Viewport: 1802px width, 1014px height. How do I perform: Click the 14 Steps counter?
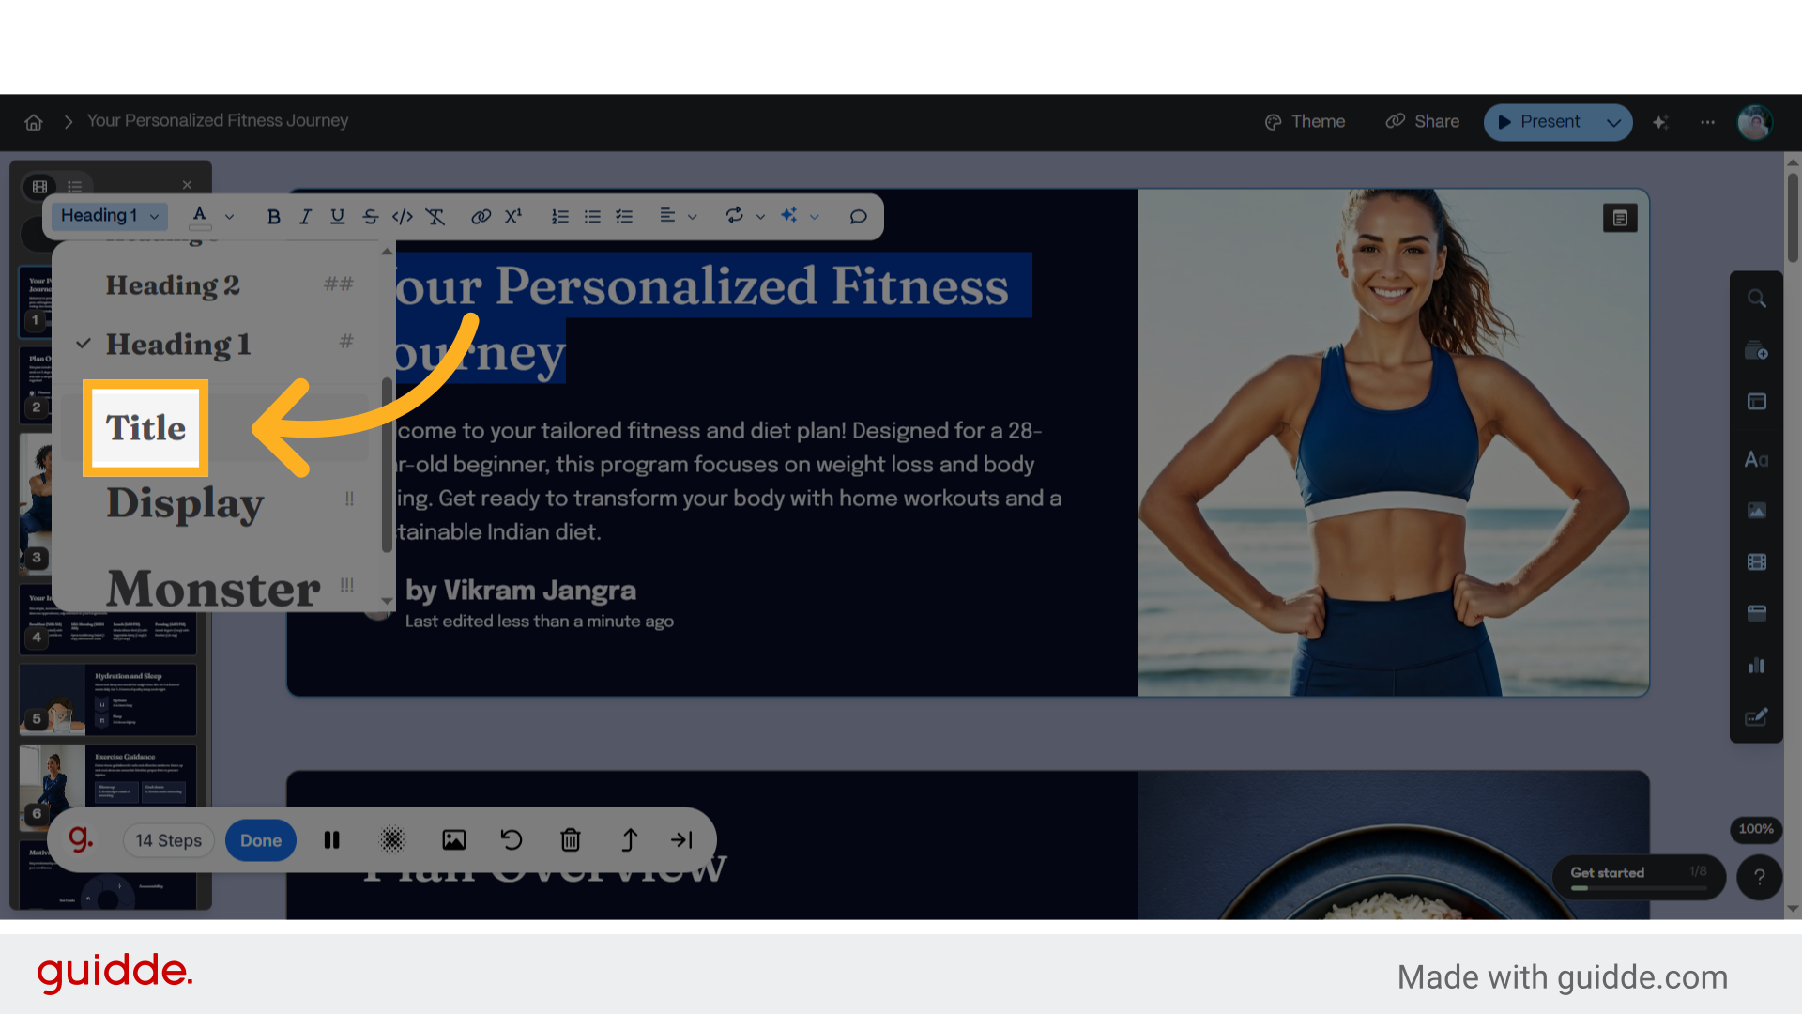[x=169, y=840]
